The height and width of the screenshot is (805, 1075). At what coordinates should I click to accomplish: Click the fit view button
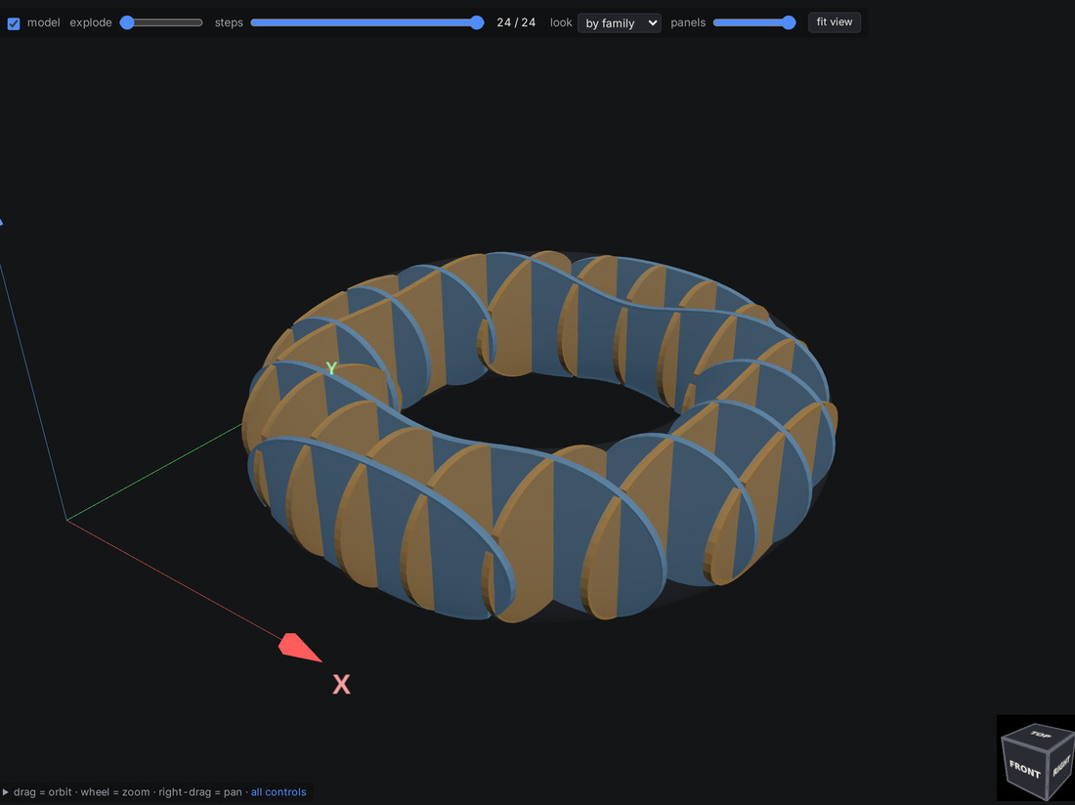coord(835,21)
